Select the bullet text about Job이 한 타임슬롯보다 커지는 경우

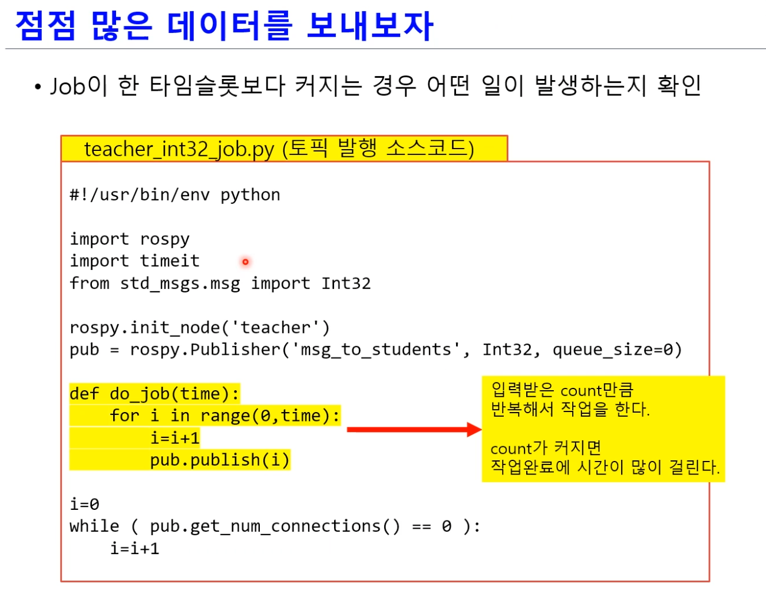pyautogui.click(x=375, y=86)
